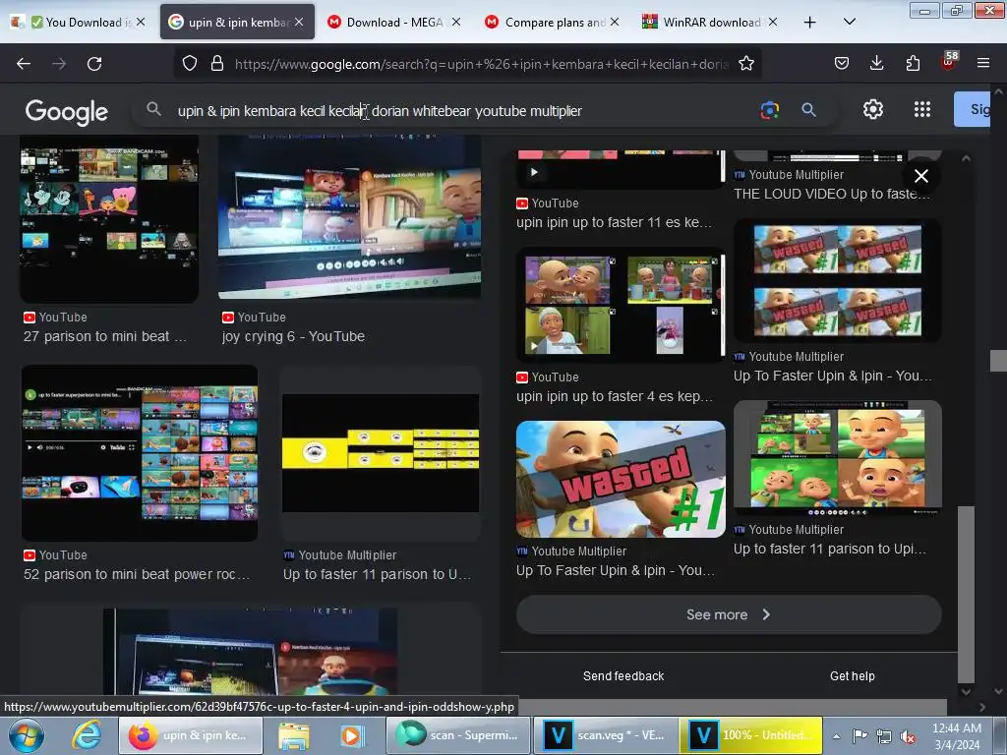Open the media player taskbar icon
This screenshot has width=1007, height=755.
click(x=351, y=735)
